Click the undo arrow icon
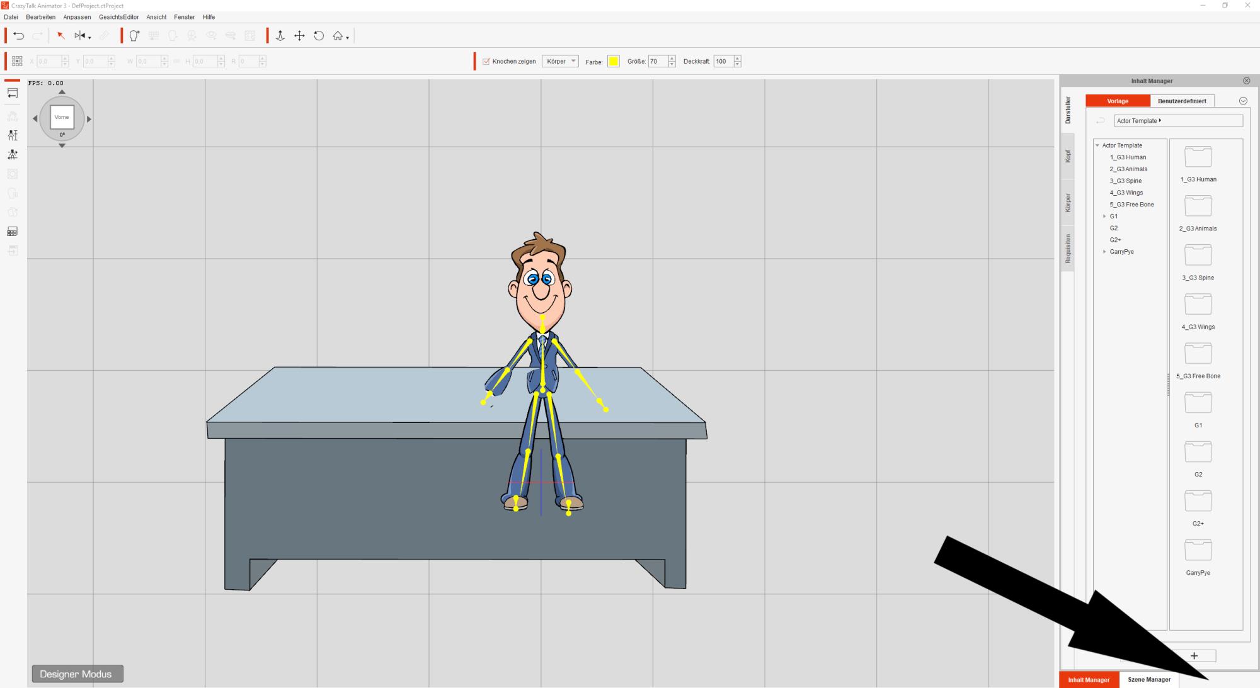 click(19, 36)
